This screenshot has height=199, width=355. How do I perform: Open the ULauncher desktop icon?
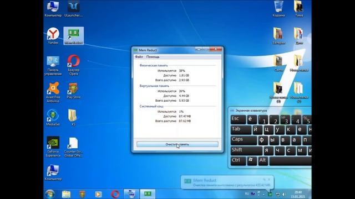74,9
